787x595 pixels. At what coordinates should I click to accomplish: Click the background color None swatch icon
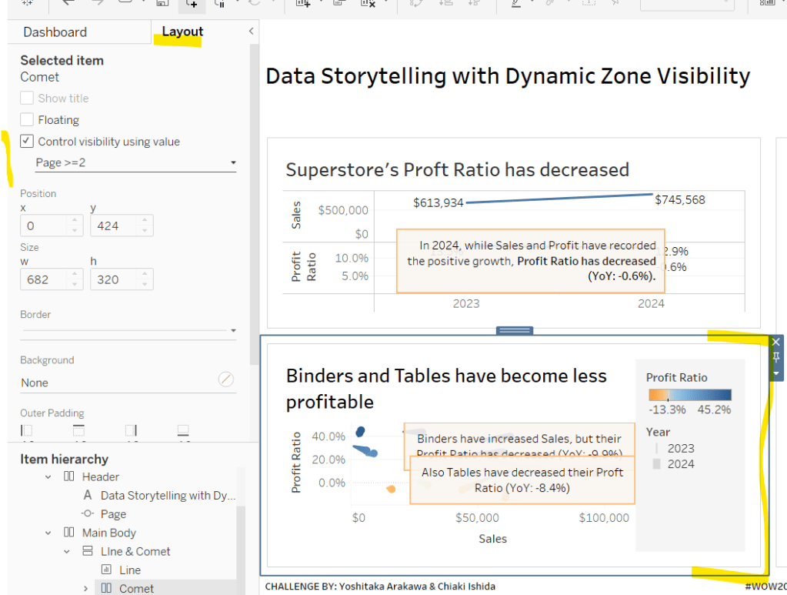pos(225,379)
